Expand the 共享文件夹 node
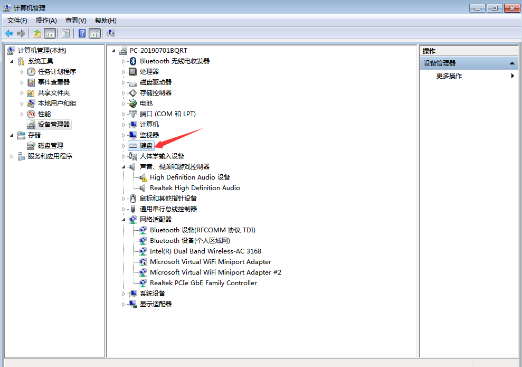 [x=22, y=93]
